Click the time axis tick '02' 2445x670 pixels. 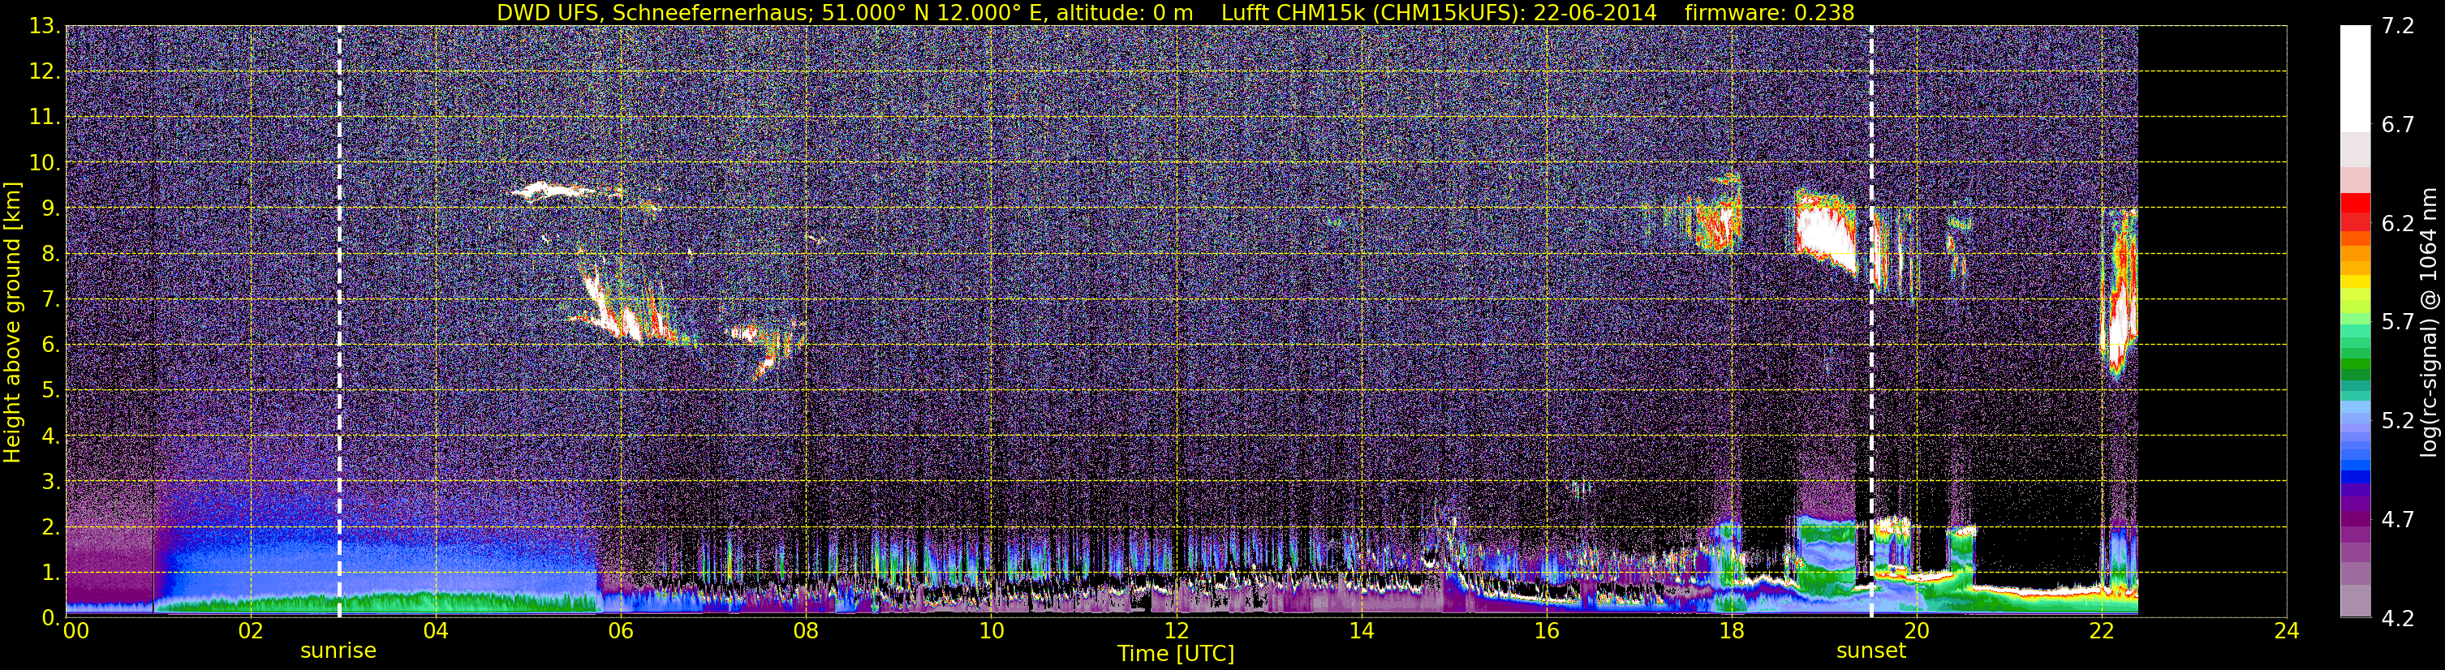250,631
